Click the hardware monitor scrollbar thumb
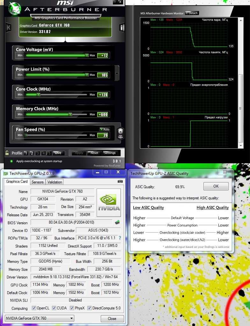Screen dimensions: 250x326 [x=241, y=108]
